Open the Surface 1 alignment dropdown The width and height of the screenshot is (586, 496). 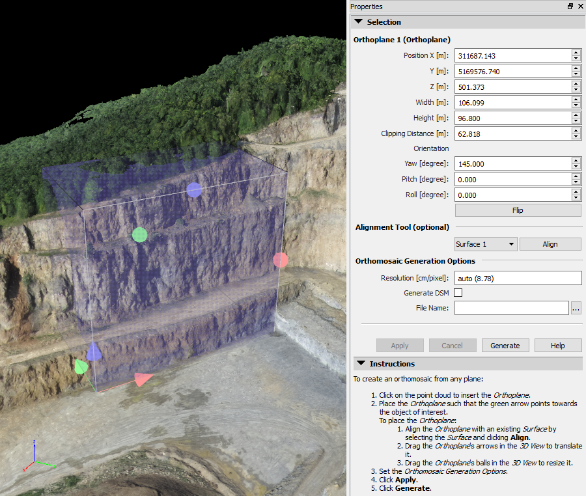pos(485,243)
